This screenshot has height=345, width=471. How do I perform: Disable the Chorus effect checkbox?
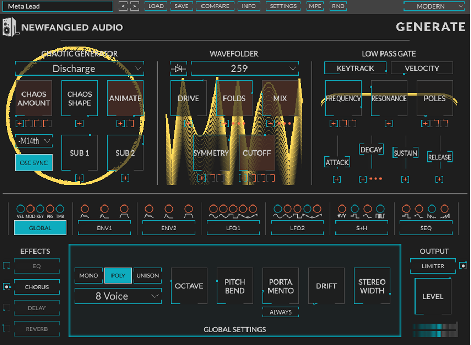[7, 287]
